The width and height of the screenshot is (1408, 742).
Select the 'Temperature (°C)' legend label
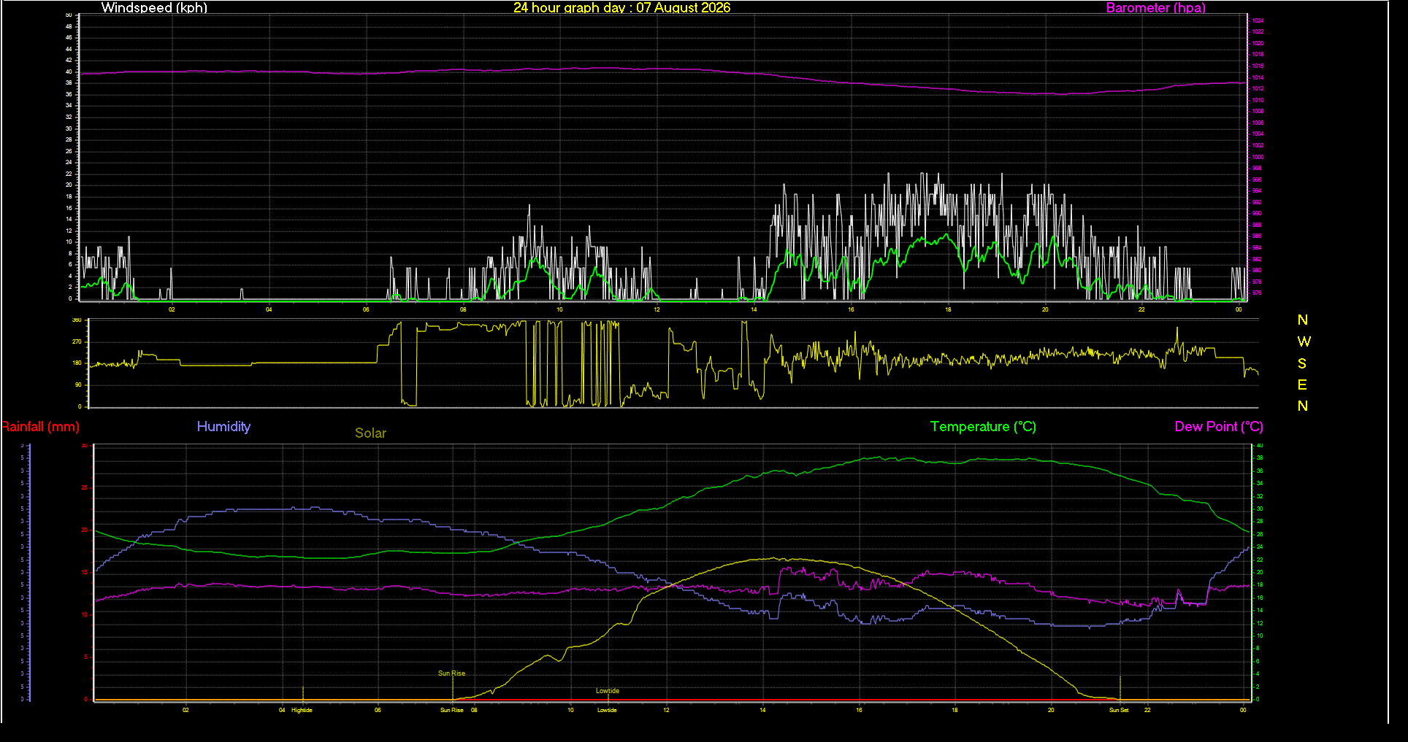(x=983, y=427)
